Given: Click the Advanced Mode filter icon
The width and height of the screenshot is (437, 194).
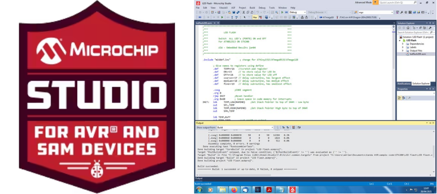Looking at the screenshot, I should tap(376, 3).
